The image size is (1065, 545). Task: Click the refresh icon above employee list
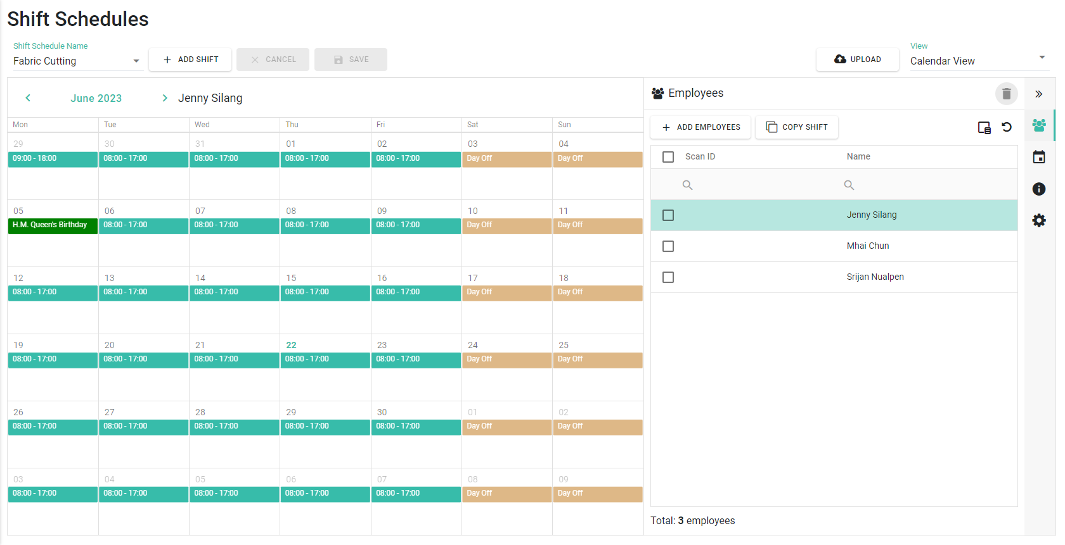[x=1007, y=127]
